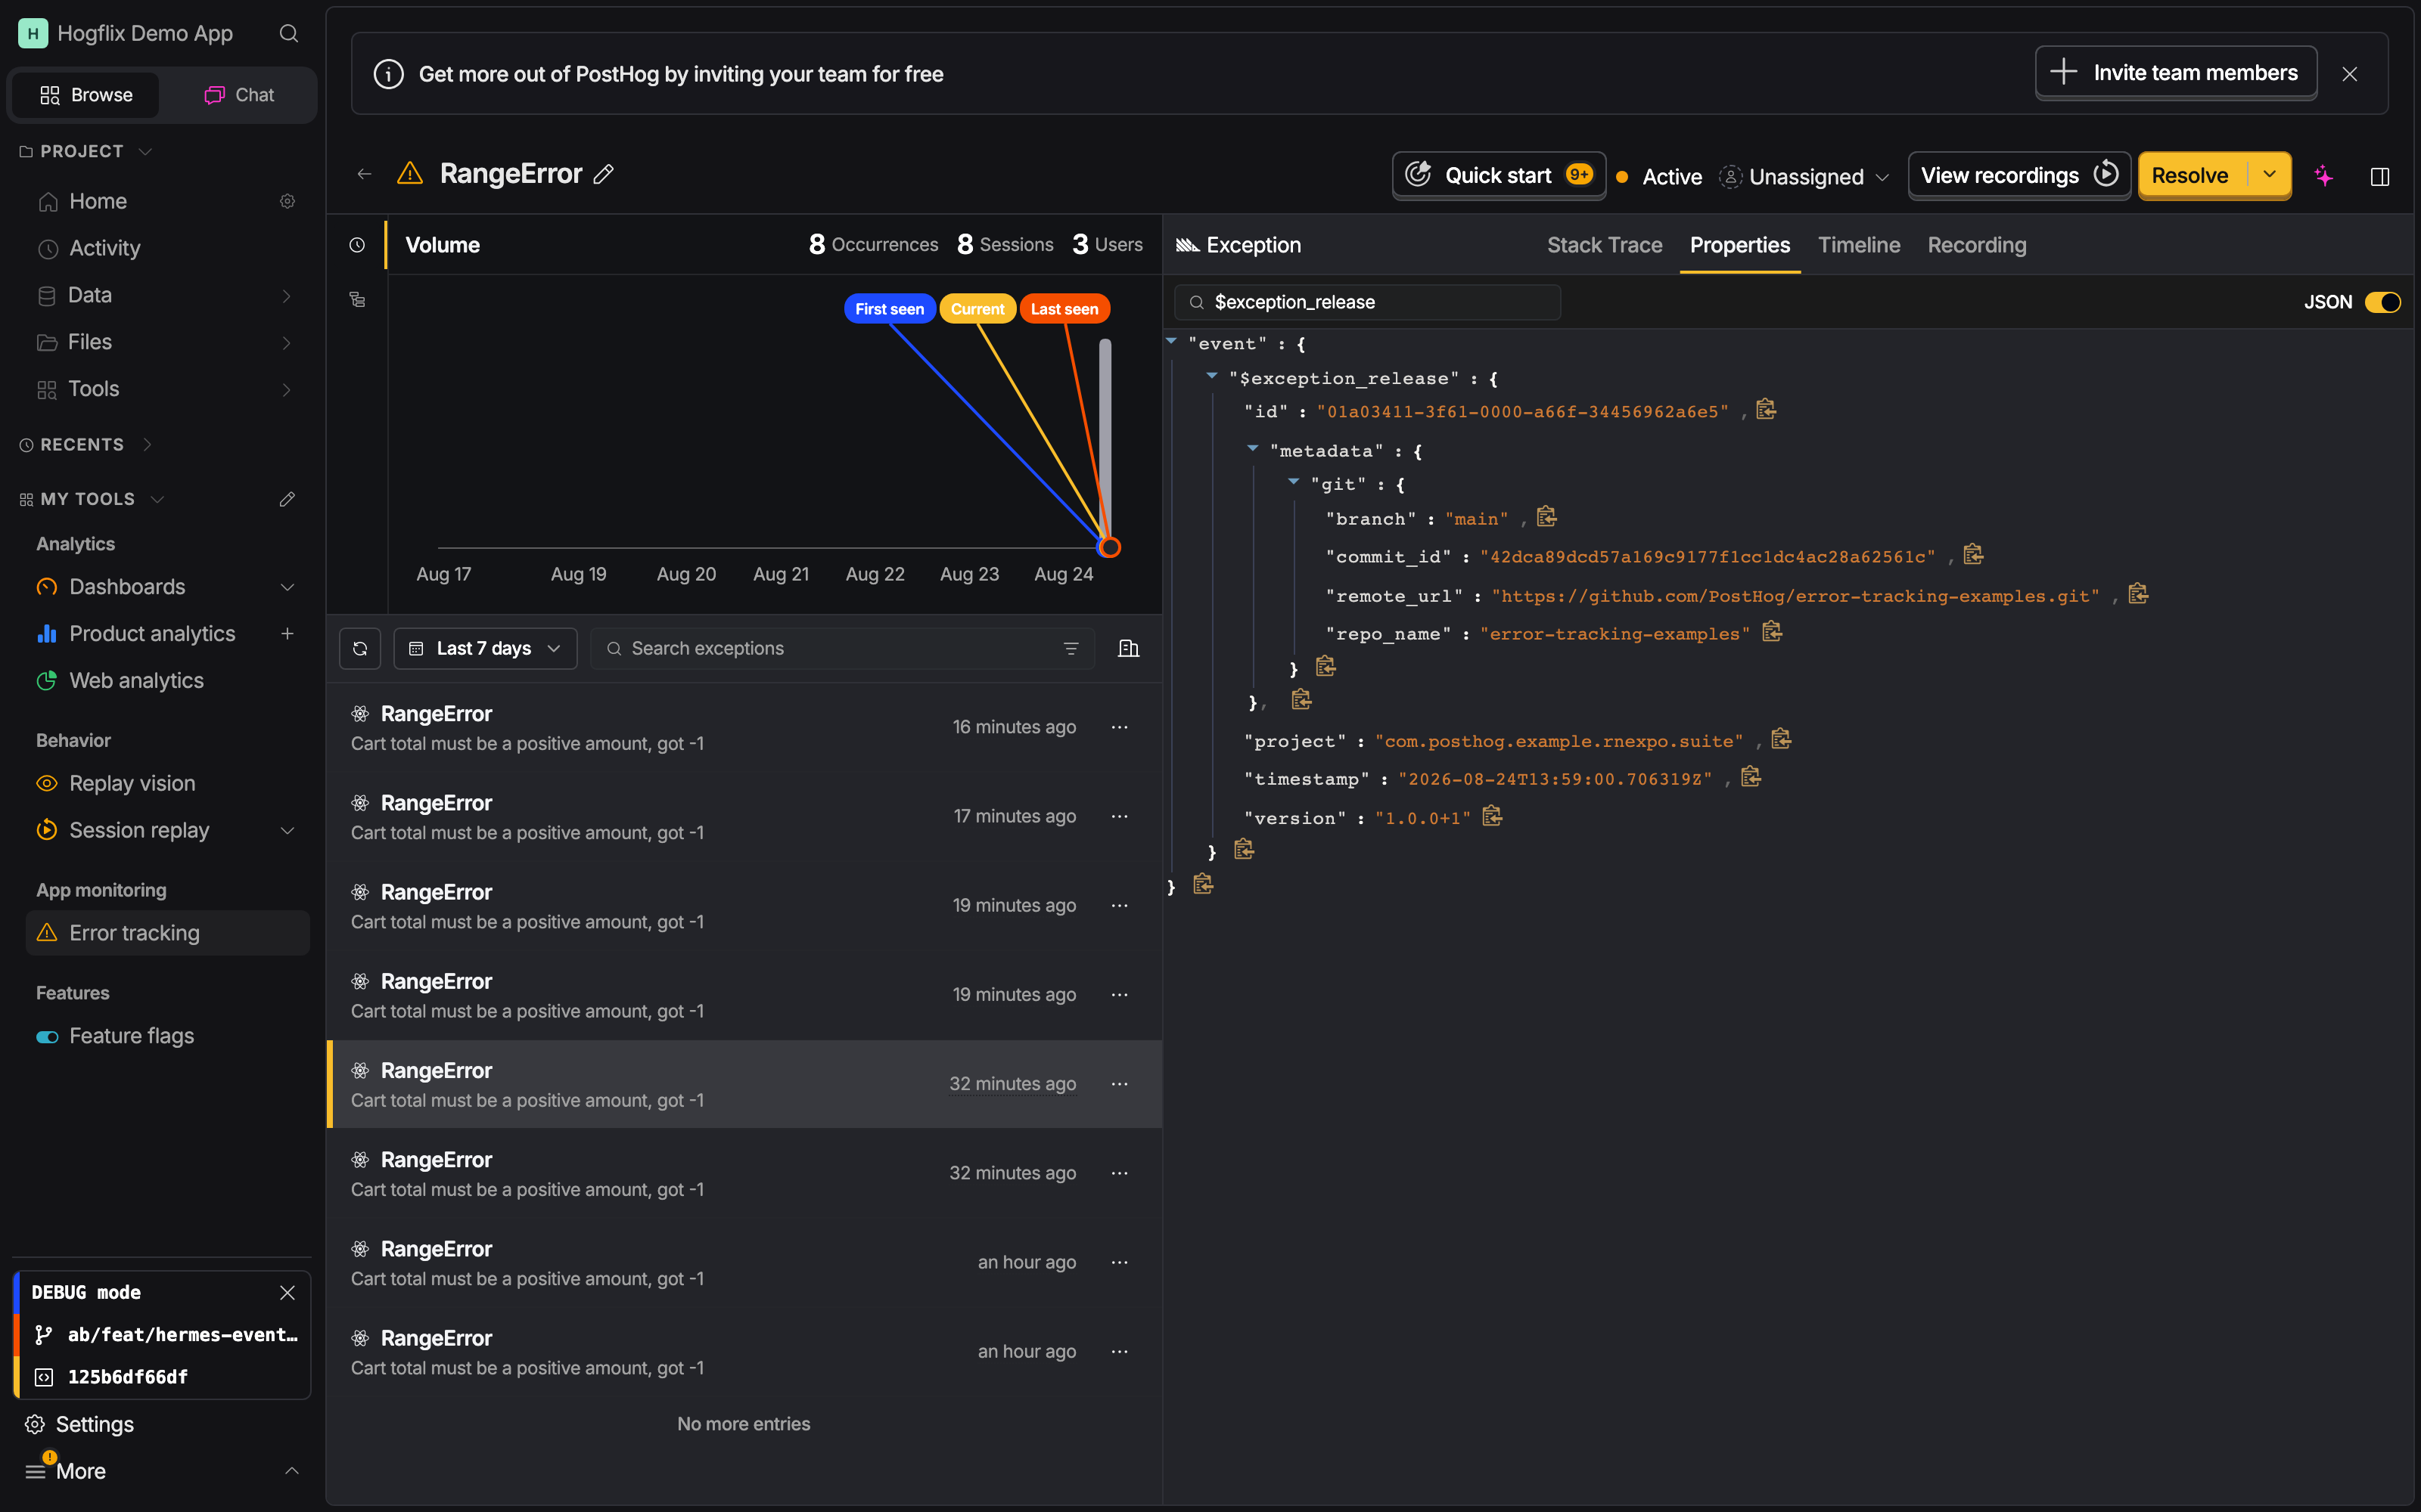Click the clock icon beside Volume
The width and height of the screenshot is (2421, 1512).
357,245
